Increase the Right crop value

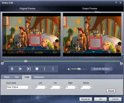point(76,86)
